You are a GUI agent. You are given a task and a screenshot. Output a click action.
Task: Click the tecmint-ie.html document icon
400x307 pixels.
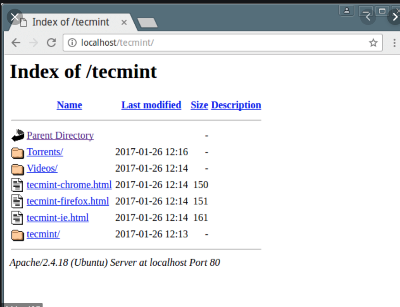tap(18, 218)
